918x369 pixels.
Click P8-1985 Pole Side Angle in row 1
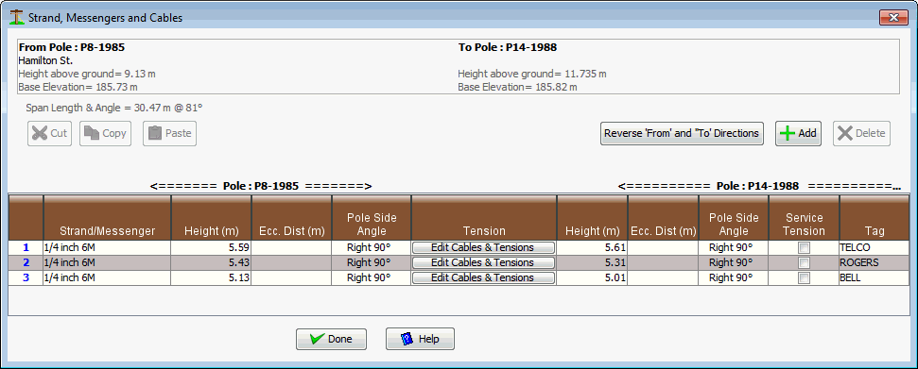[x=372, y=248]
